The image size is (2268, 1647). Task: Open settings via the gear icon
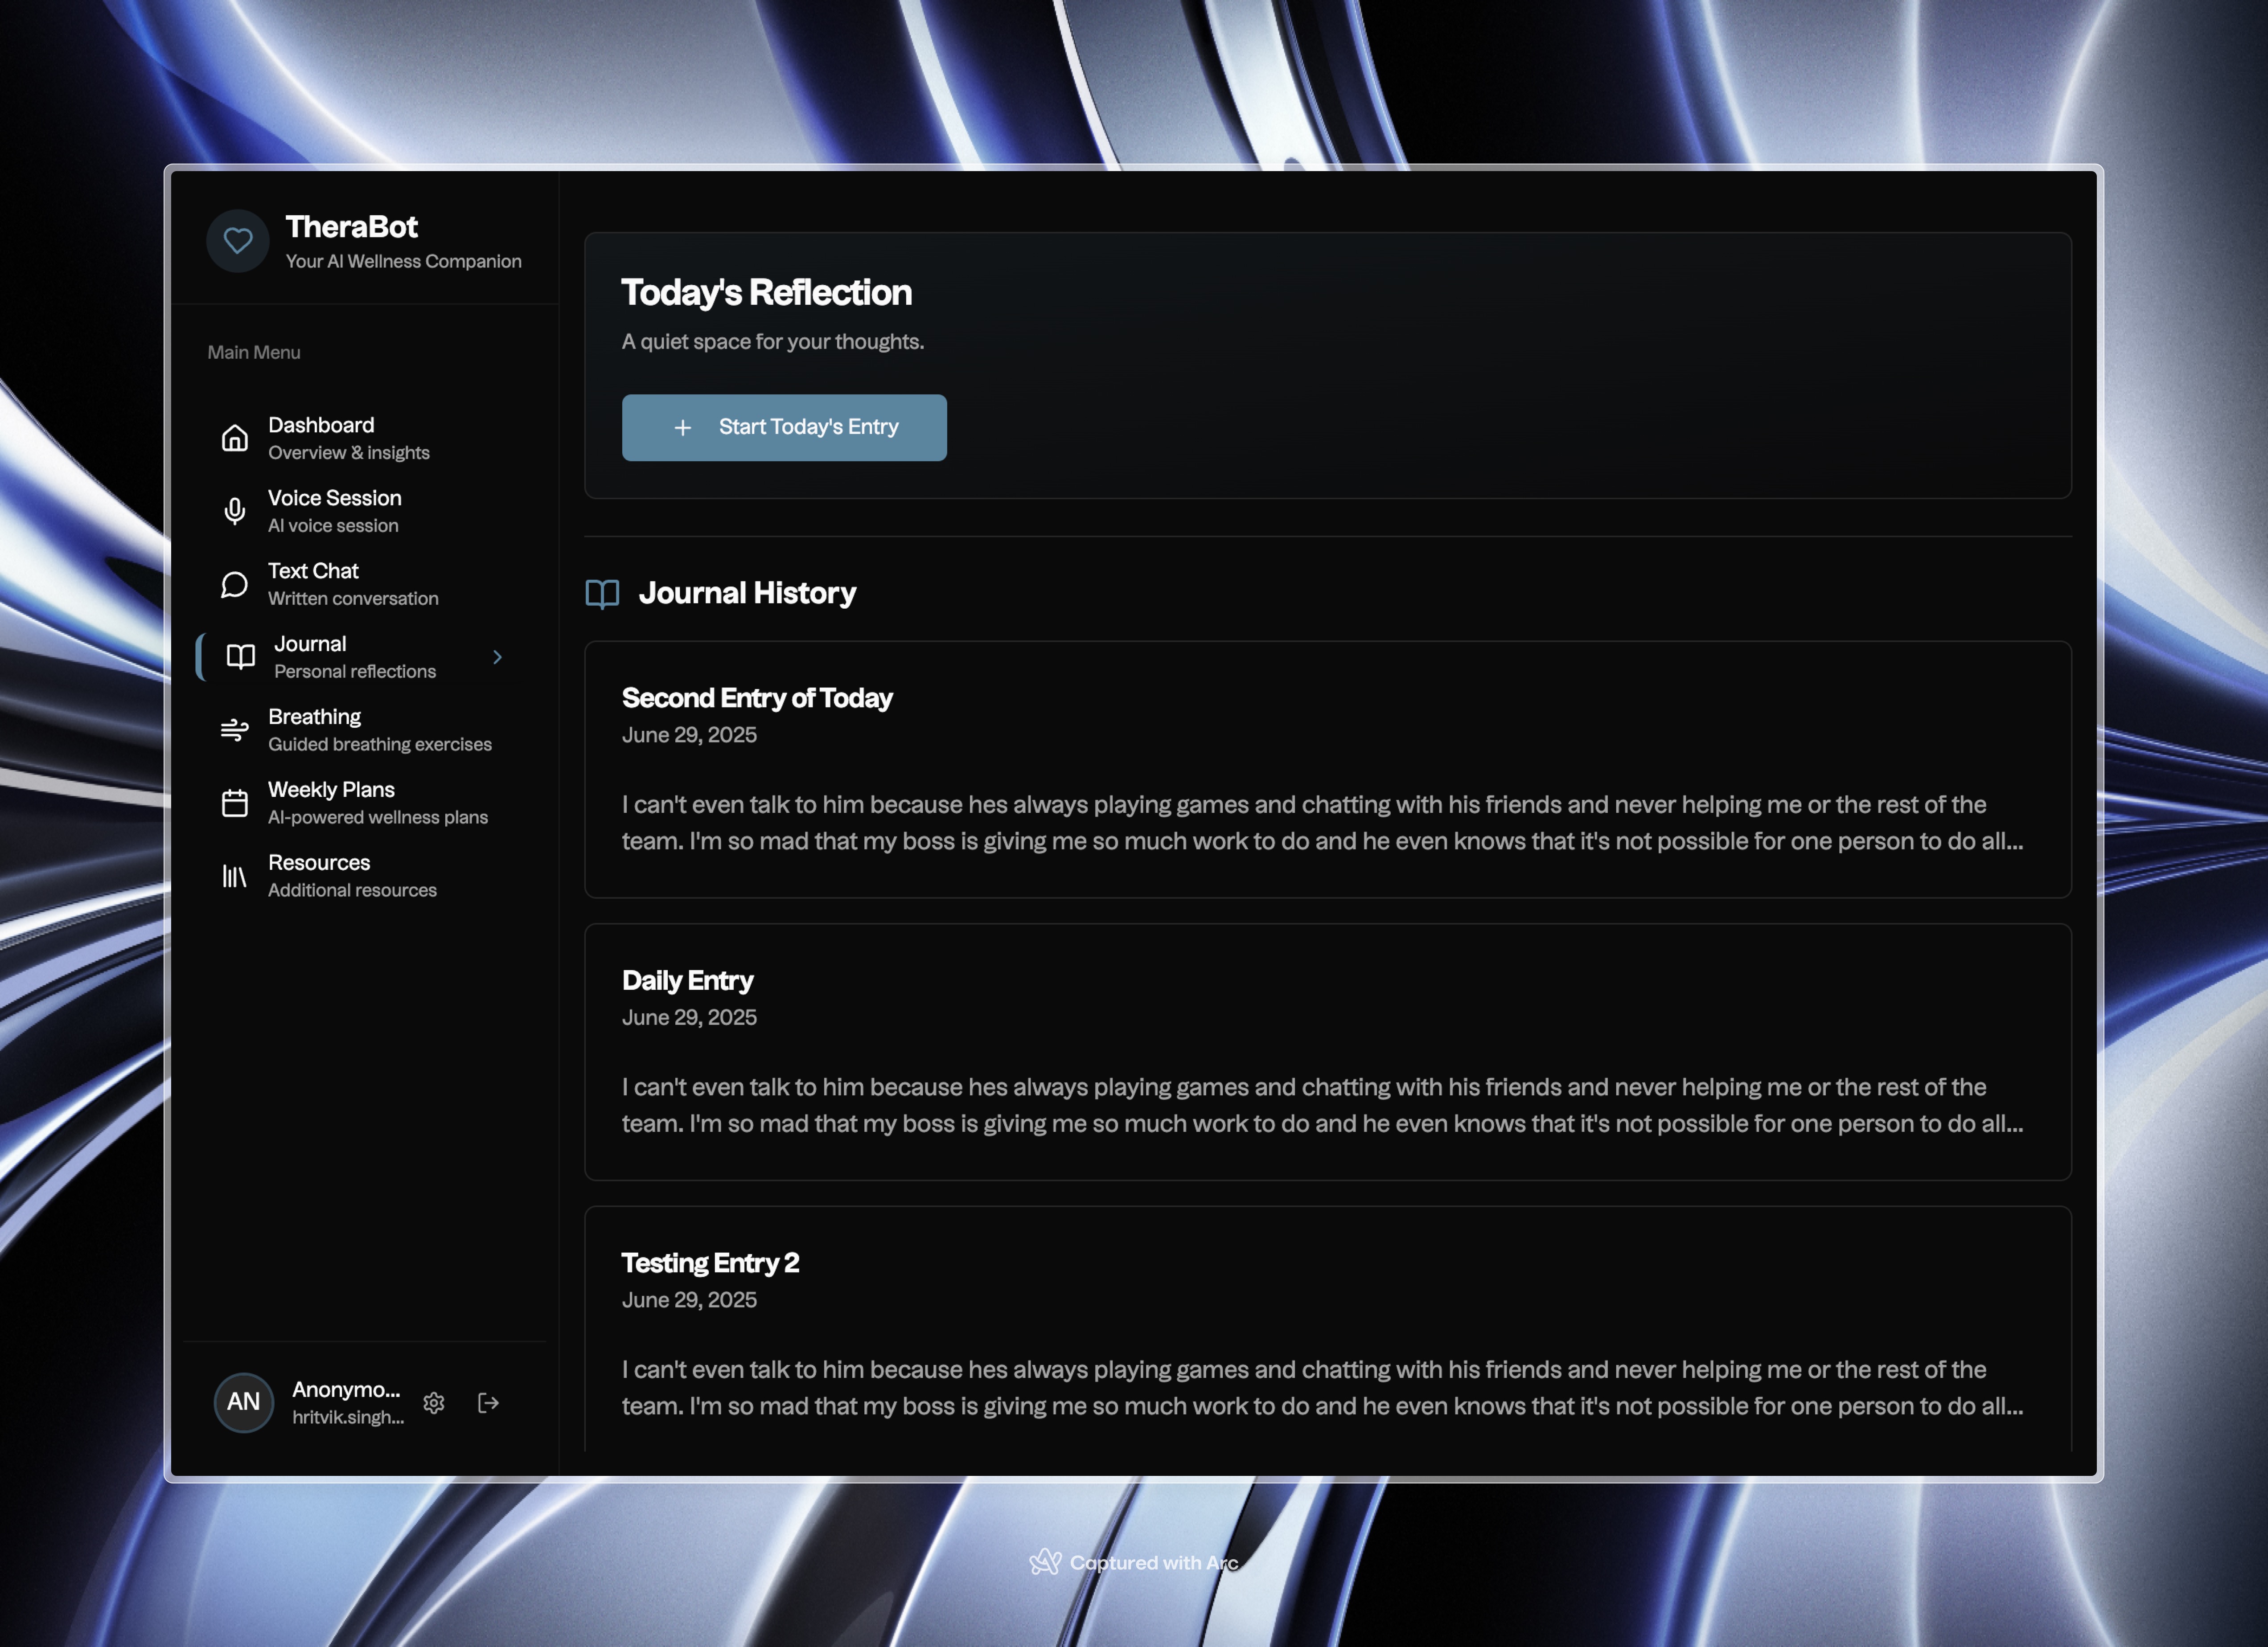pos(434,1403)
